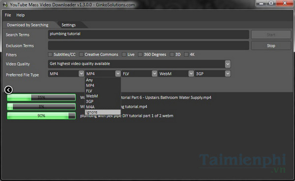Click the 90% download progress bar
295x181 pixels.
[x=41, y=116]
